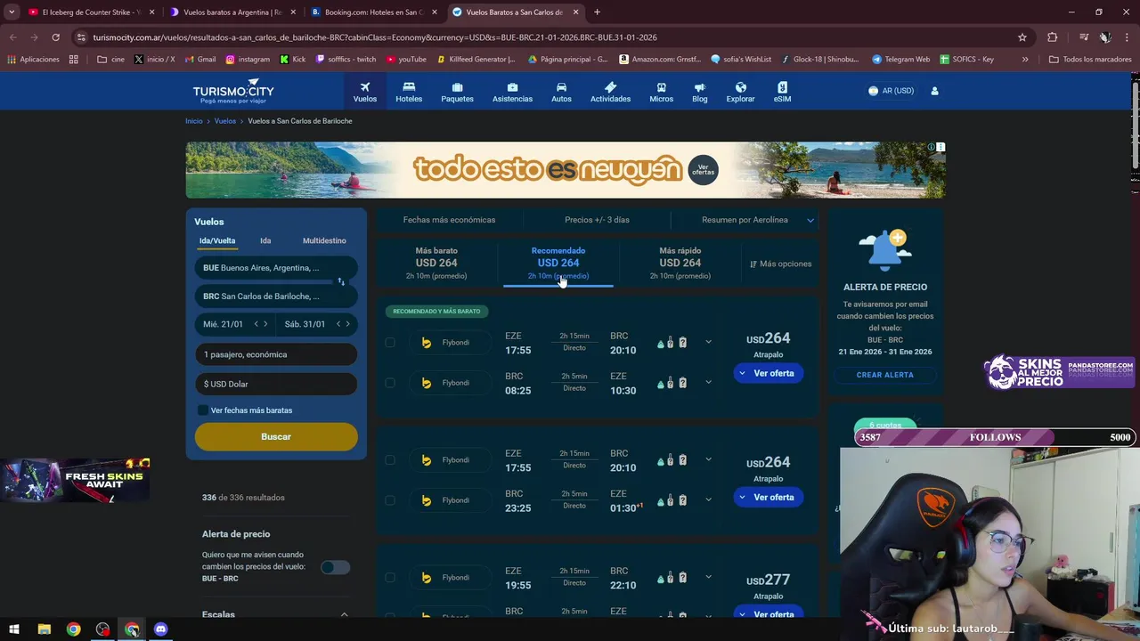Open the user profile icon in the header
Viewport: 1140px width, 641px height.
coord(934,91)
